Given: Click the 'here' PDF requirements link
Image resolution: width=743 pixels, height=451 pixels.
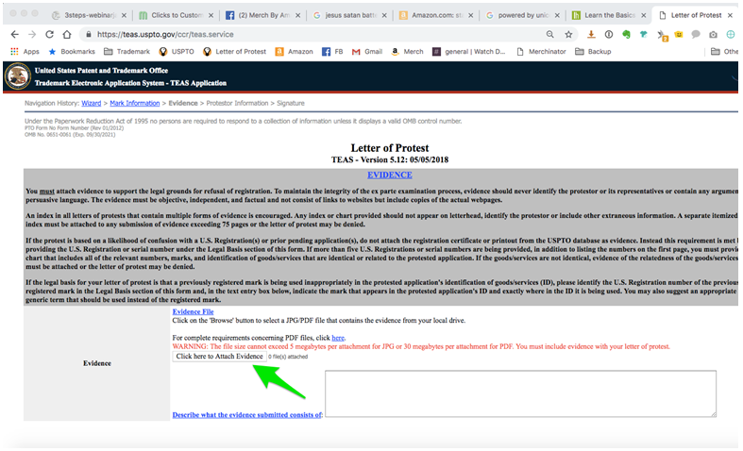Looking at the screenshot, I should pos(338,338).
